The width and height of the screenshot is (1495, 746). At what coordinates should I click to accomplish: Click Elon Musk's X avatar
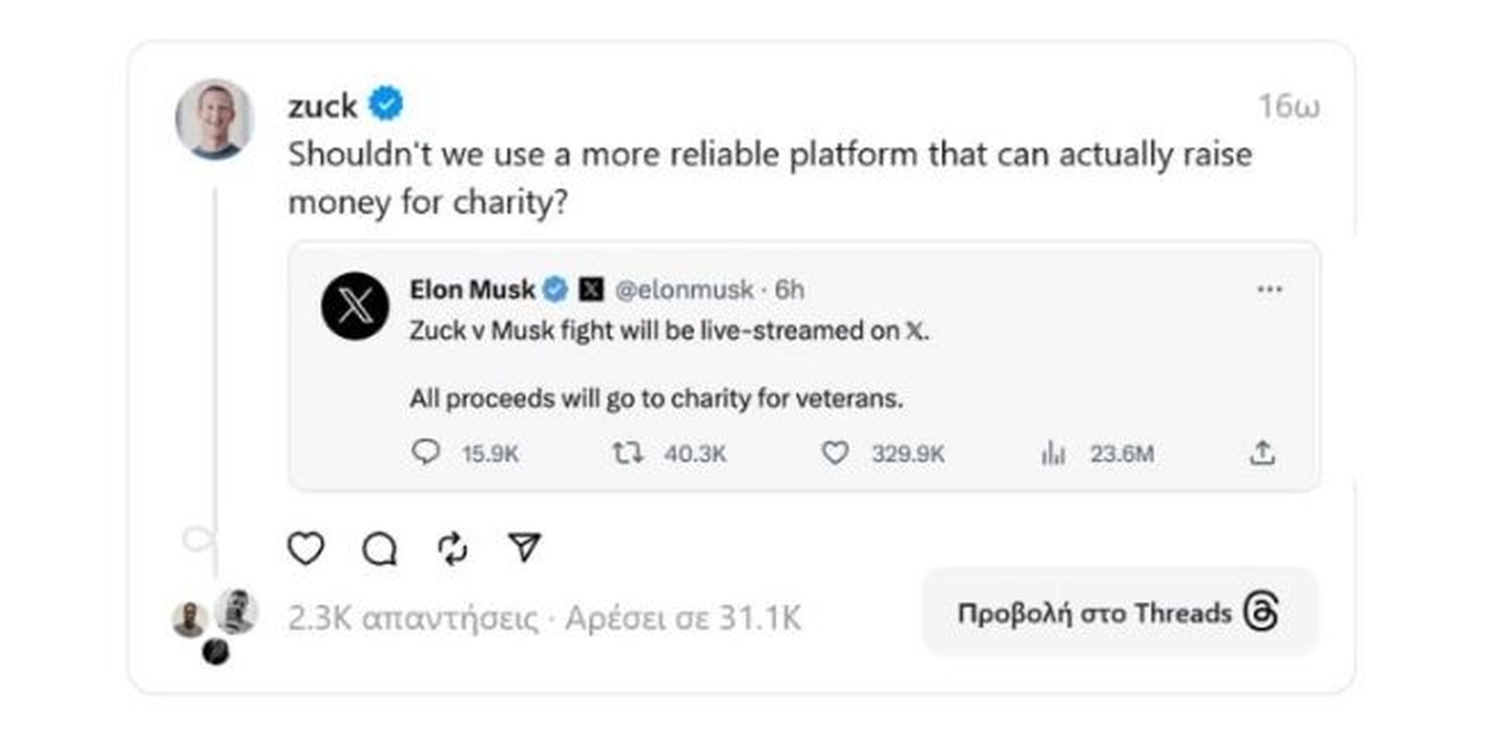pos(355,306)
